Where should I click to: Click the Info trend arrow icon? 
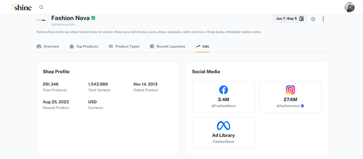(198, 46)
